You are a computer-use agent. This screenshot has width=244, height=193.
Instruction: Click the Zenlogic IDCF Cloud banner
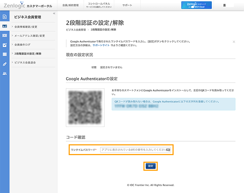coord(196,5)
